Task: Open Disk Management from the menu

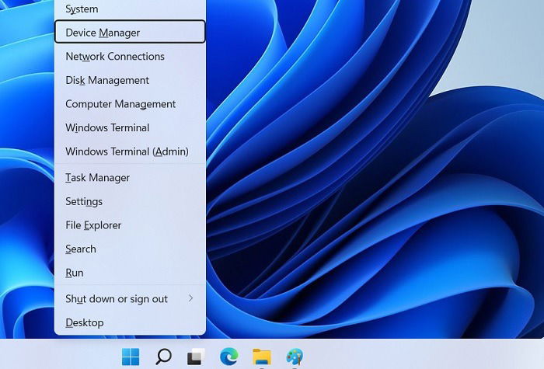Action: click(x=130, y=80)
